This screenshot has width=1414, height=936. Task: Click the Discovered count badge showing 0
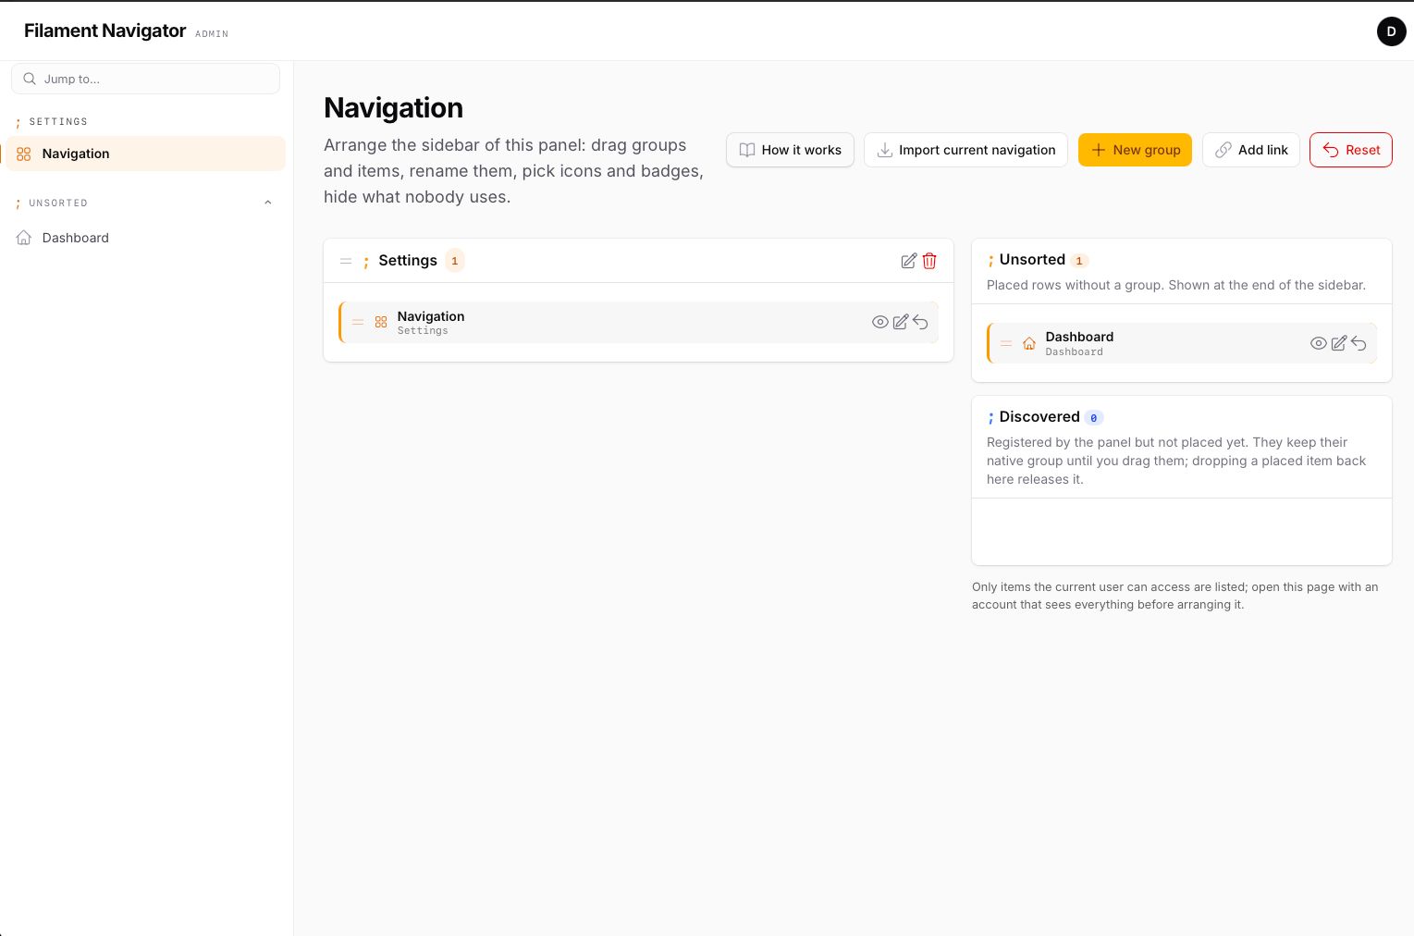(x=1094, y=418)
